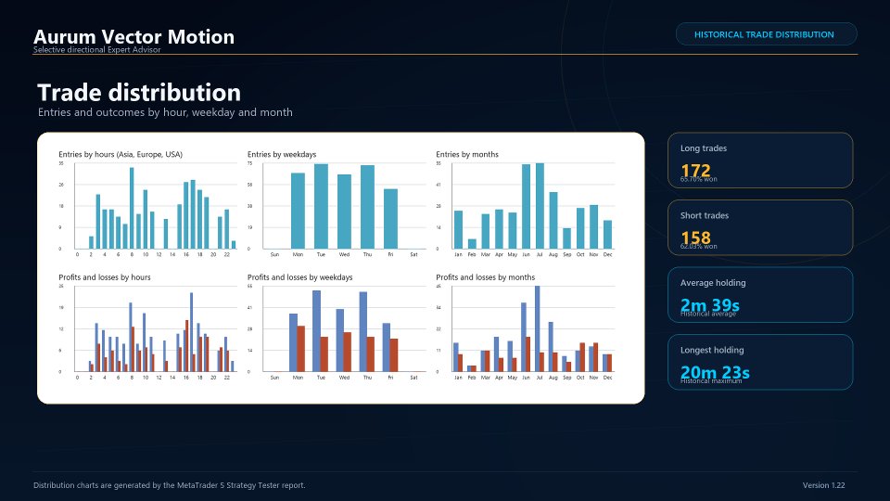Click the Jun bar in Entries by months
This screenshot has width=890, height=501.
tap(527, 207)
